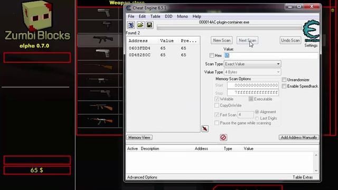Click the New Scan button
This screenshot has height=190, width=338.
[x=222, y=40]
